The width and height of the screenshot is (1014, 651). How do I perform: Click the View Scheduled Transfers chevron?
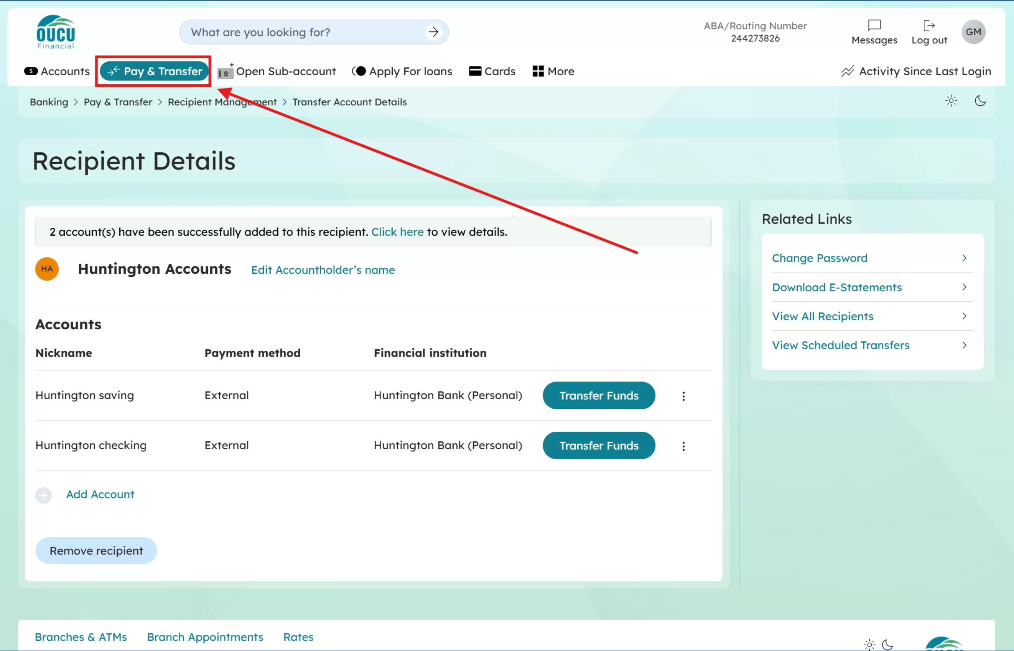[x=964, y=345]
